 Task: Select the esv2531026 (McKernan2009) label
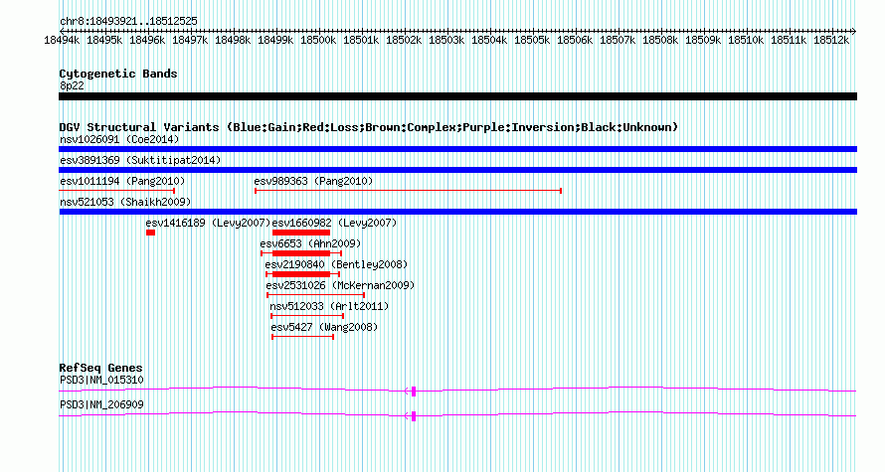tap(340, 285)
